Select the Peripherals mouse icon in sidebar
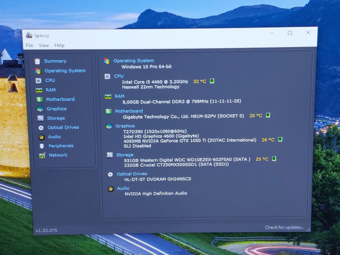Screen dimensions: 340x255 [x=42, y=146]
